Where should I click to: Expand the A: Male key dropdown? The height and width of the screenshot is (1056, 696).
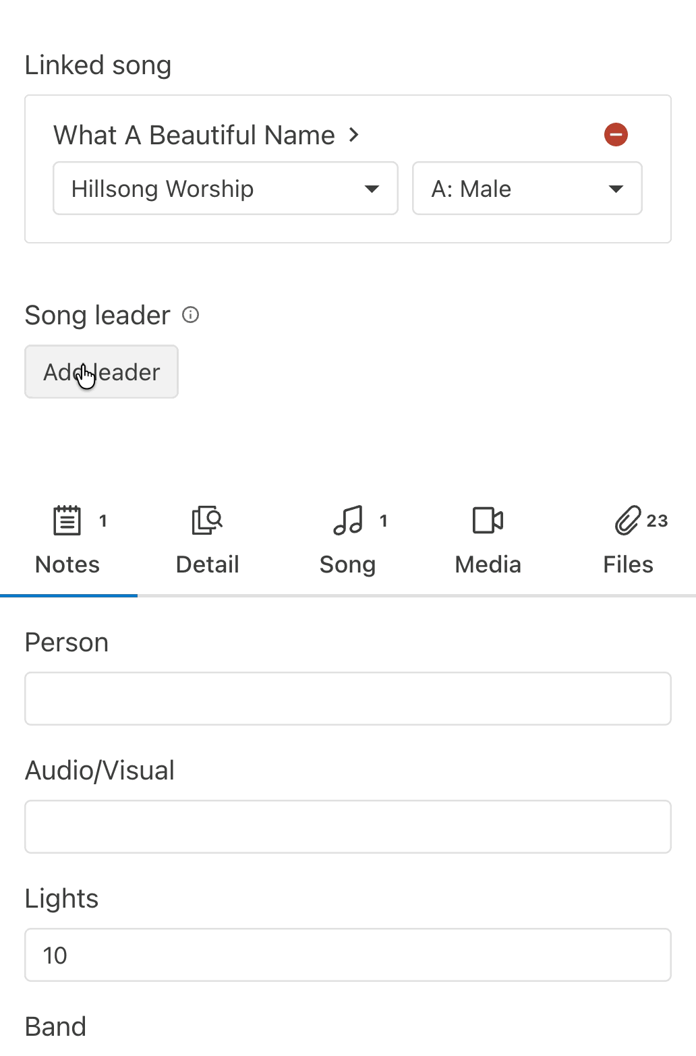(527, 189)
